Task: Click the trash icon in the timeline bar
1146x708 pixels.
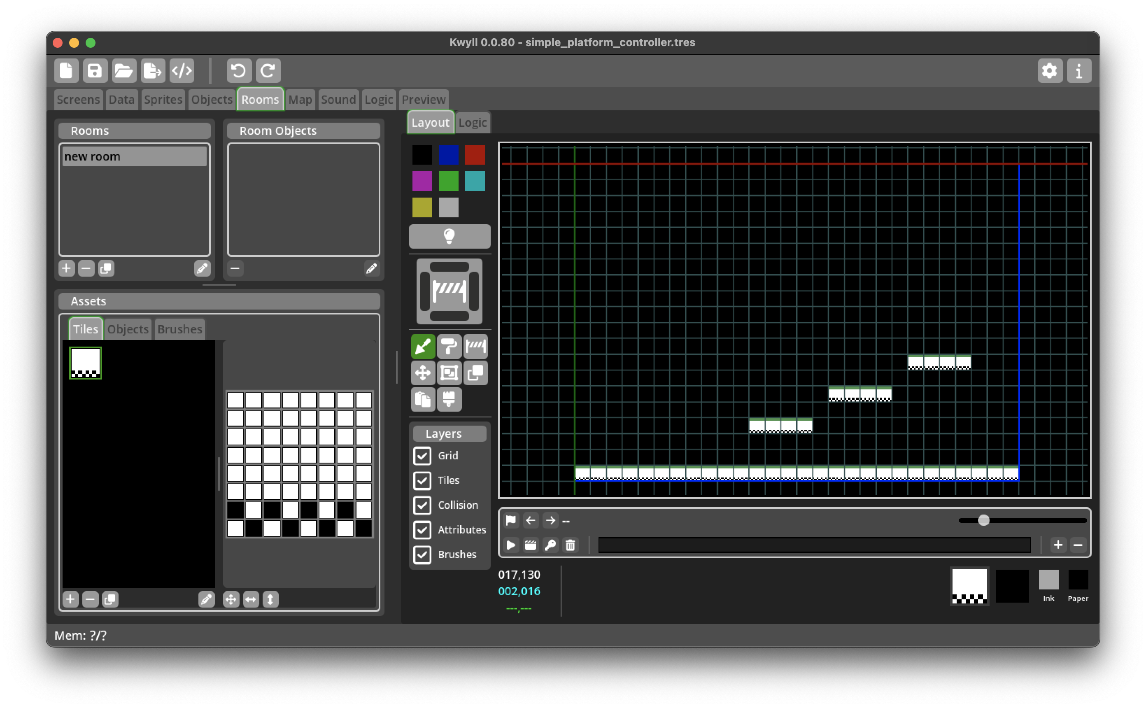Action: click(x=570, y=545)
